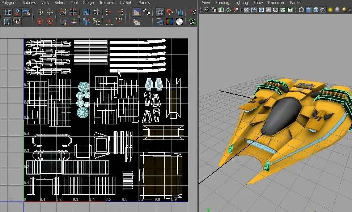Image resolution: width=352 pixels, height=212 pixels.
Task: Open the Polygons menu in UV editor
Action: coord(9,3)
